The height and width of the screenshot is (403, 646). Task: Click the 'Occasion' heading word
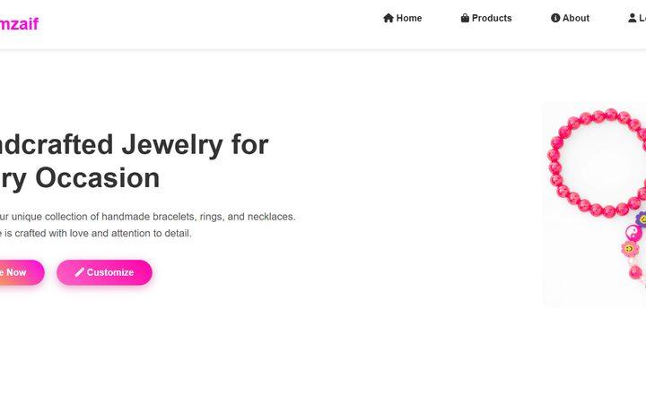[x=98, y=178]
